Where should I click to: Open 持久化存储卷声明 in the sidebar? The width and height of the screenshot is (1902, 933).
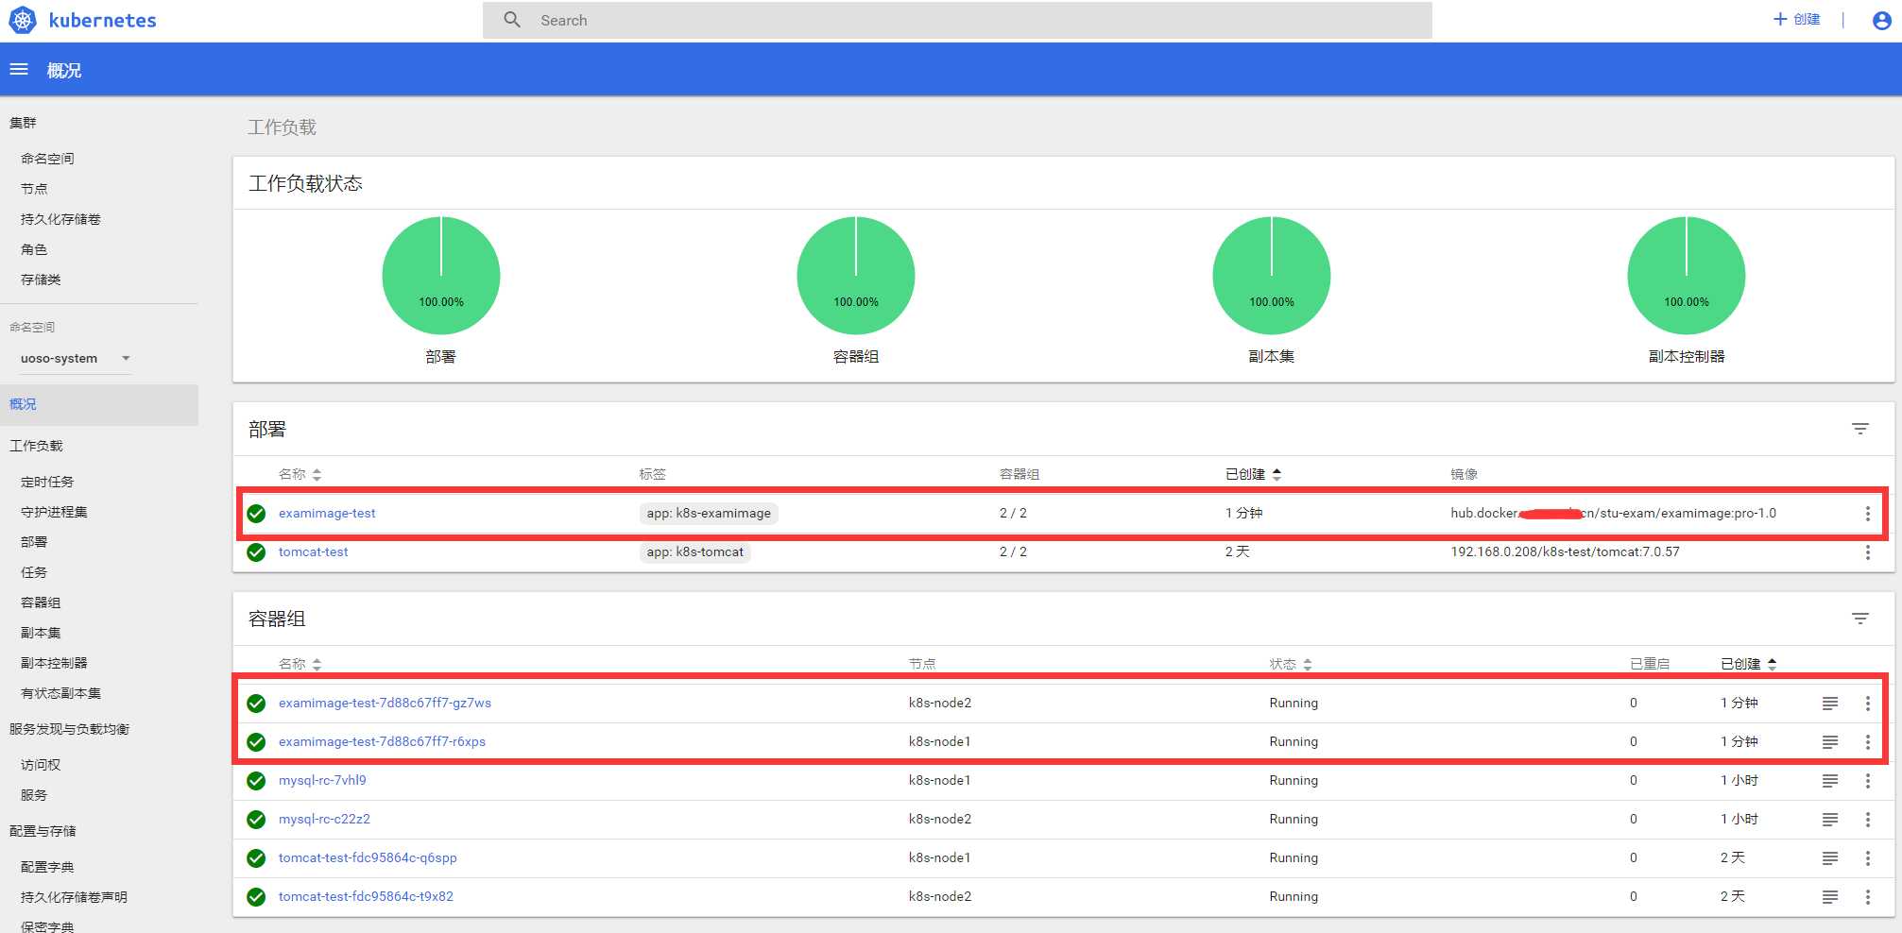point(74,897)
